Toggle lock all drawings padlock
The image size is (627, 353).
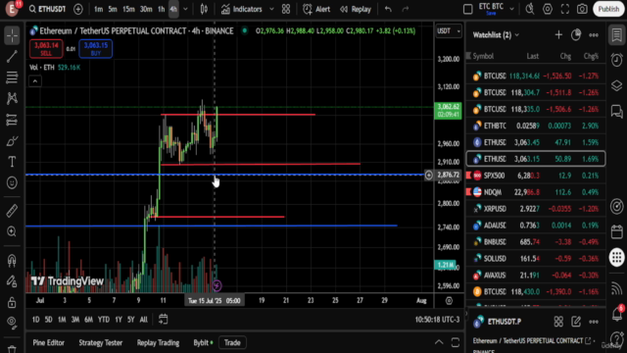click(12, 302)
